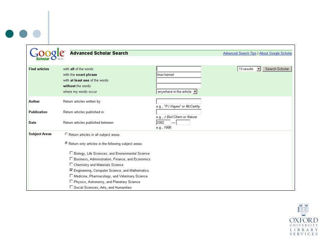Click the 'where my words occur' text
The width and height of the screenshot is (324, 243).
(80, 92)
